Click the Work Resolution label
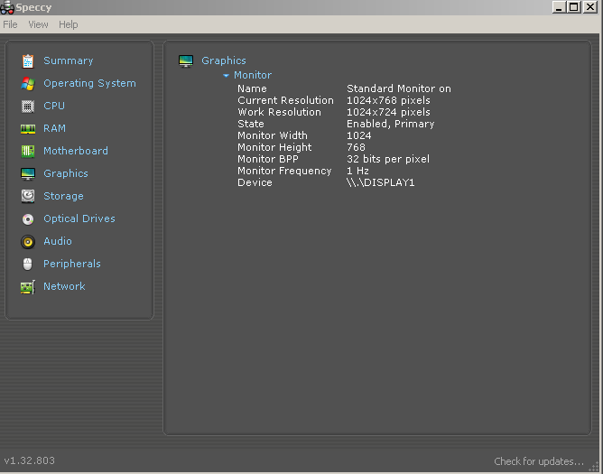The height and width of the screenshot is (474, 603). coord(279,112)
